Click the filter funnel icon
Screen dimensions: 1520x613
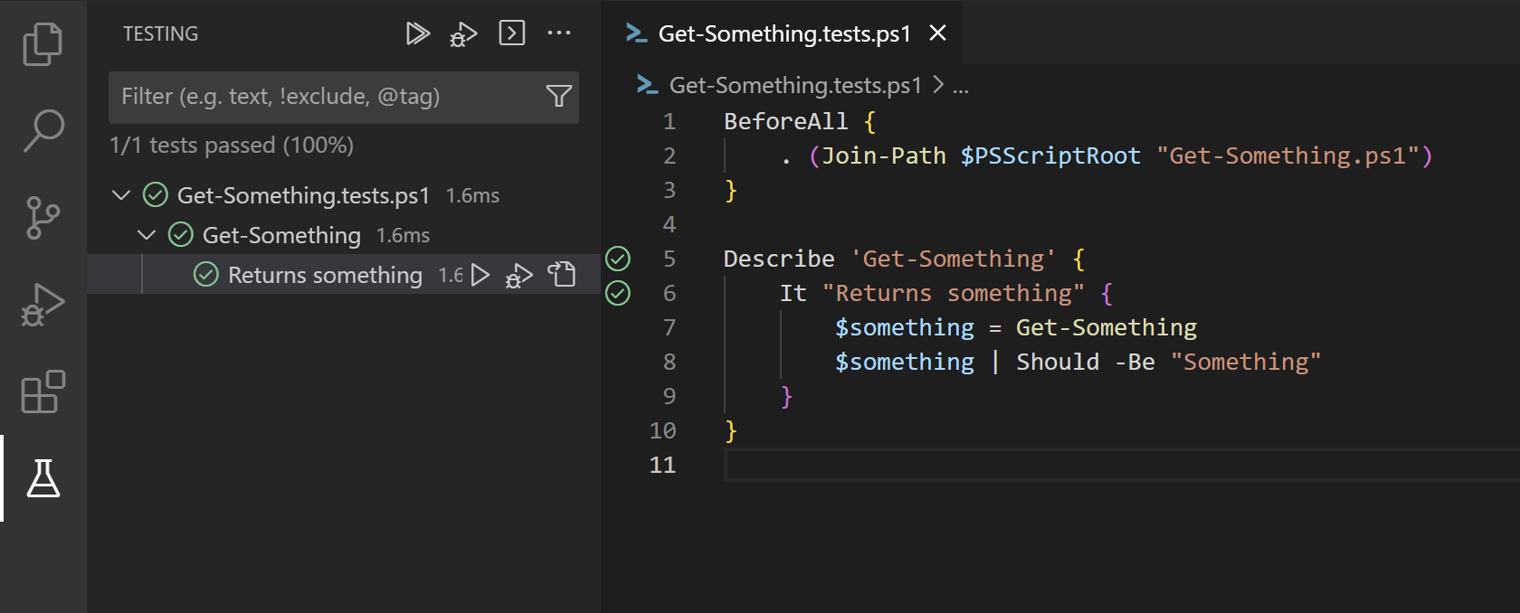point(559,96)
